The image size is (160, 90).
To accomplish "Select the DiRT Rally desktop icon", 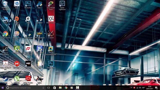I will click(x=28, y=65).
